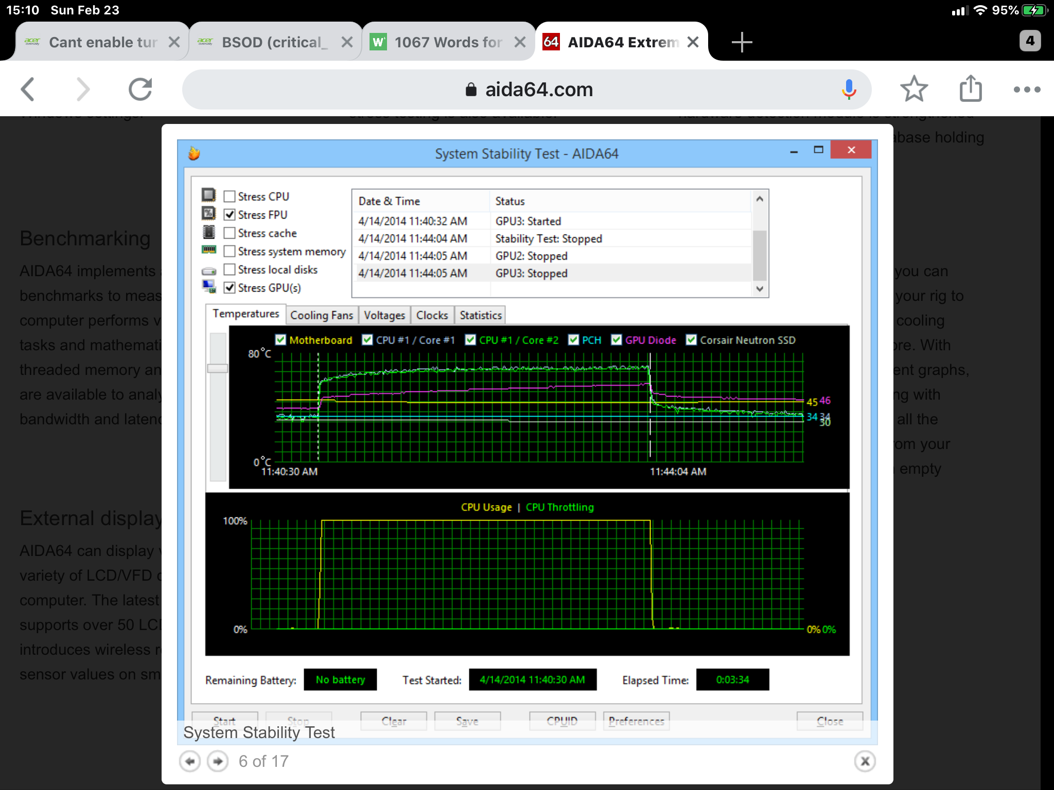Click the Stress CPU chip icon
The image size is (1054, 790).
(x=208, y=195)
